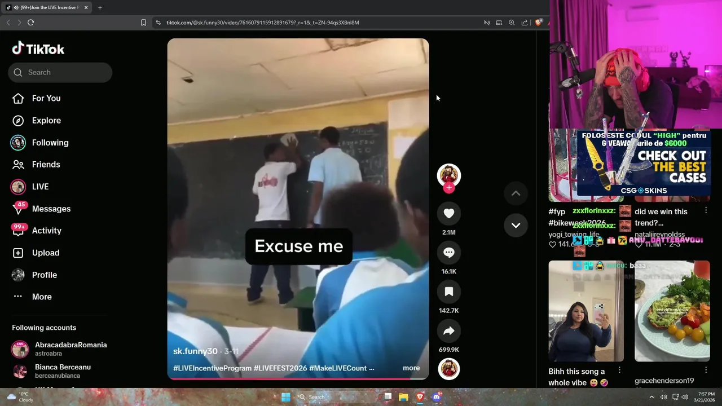Click #LIVEIncentiveProgram hashtag

(212, 368)
